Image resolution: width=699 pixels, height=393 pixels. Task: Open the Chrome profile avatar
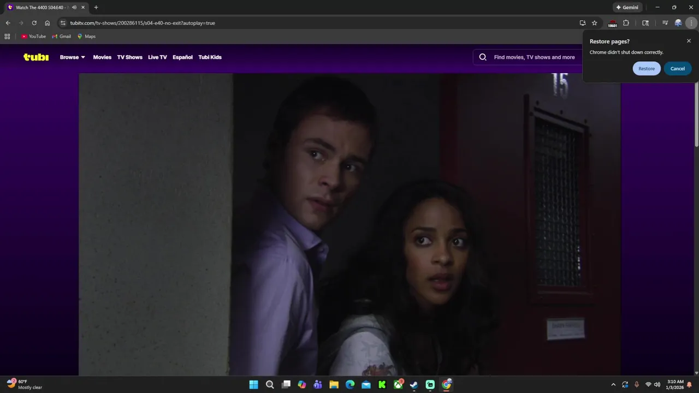678,23
